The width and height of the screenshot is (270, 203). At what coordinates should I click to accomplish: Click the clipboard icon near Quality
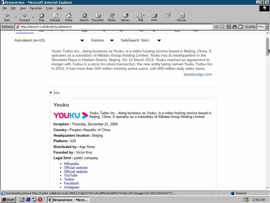click(240, 27)
